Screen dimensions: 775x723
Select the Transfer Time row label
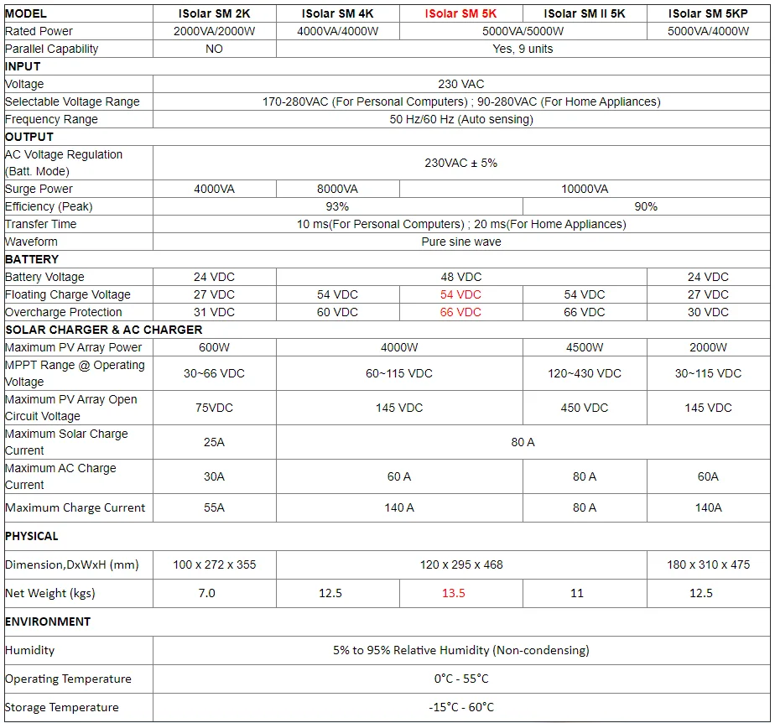(40, 224)
